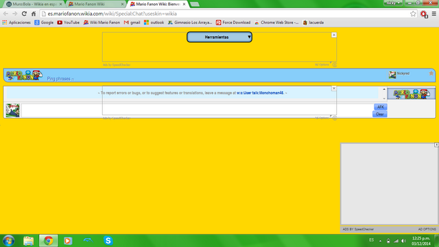Viewport: 439px width, 247px height.
Task: Open the Google bookmark
Action: point(44,23)
